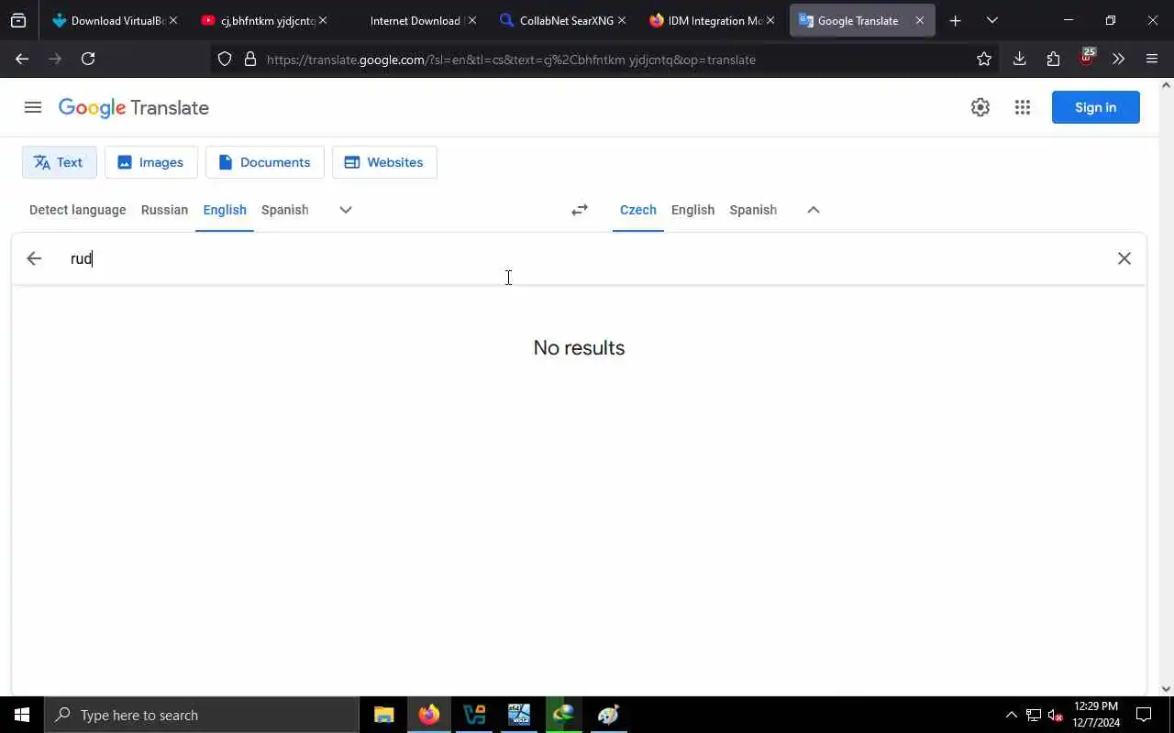List all tabs dropdown arrow
The image size is (1174, 733).
(x=992, y=20)
